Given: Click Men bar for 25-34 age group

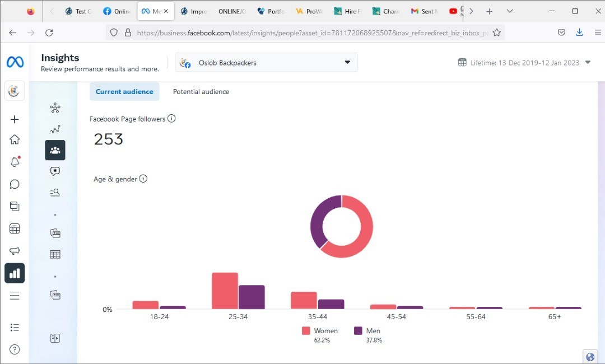Looking at the screenshot, I should tap(252, 297).
